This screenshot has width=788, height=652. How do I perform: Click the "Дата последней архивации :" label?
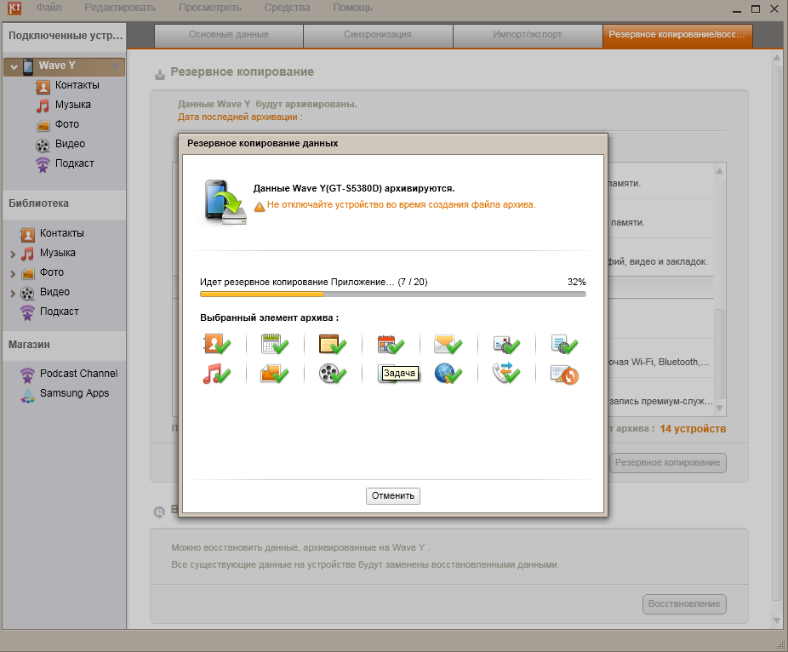coord(240,117)
